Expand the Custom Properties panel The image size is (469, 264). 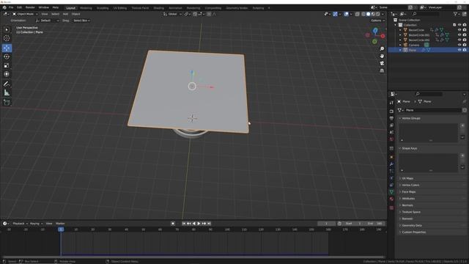tap(413, 232)
